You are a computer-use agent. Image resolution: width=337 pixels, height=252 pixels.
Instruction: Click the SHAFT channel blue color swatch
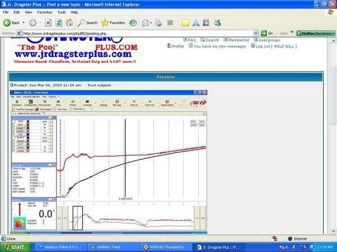tap(28, 138)
